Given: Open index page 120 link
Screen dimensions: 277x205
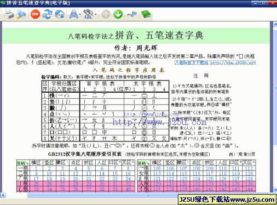Looking at the screenshot, I should coord(249,174).
